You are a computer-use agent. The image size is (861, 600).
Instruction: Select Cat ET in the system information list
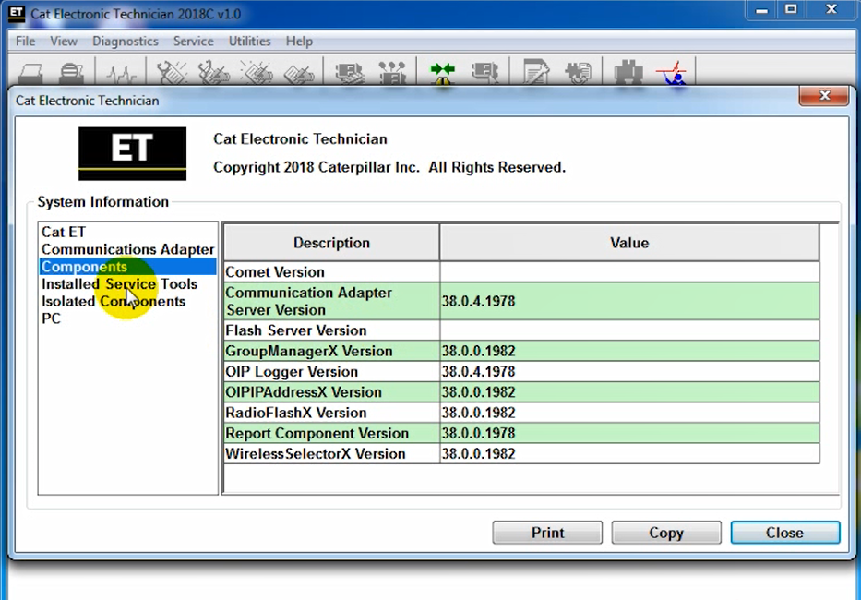(x=64, y=233)
